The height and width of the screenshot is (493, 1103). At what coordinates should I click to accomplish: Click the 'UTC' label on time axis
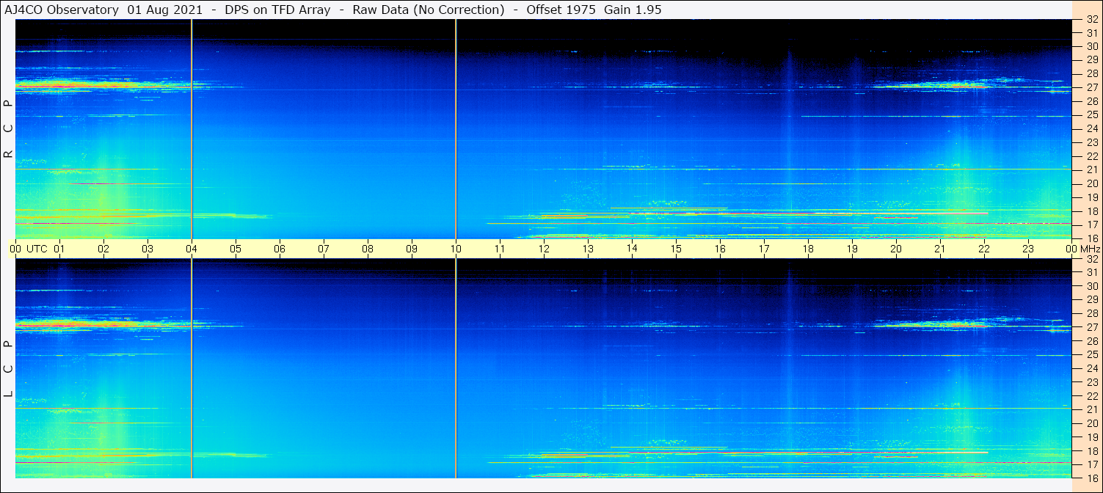click(37, 249)
